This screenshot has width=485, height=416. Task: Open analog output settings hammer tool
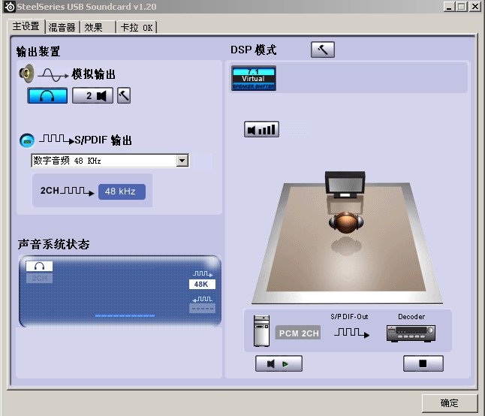click(x=124, y=95)
